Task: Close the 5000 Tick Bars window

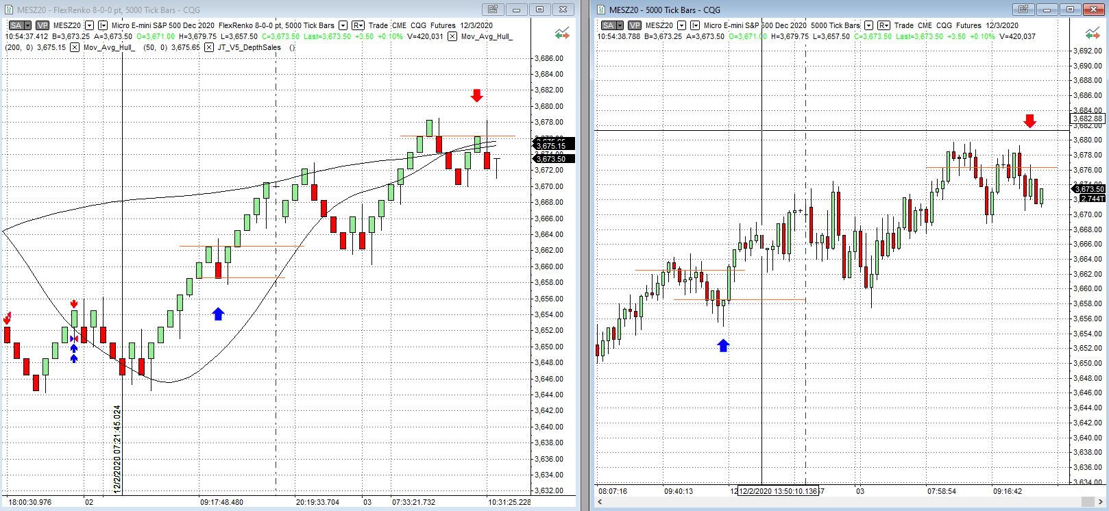Action: tap(1093, 10)
